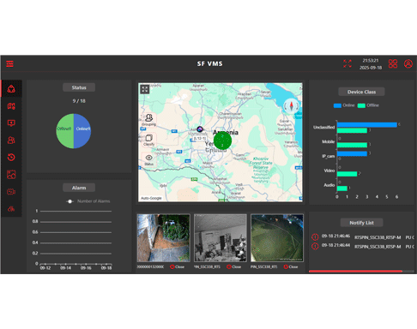Open the green field camera thumbnail
The height and width of the screenshot is (329, 417).
[277, 238]
